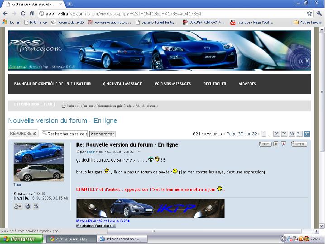Reload the page with the refresh icon
This screenshot has height=244, width=325.
23,14
